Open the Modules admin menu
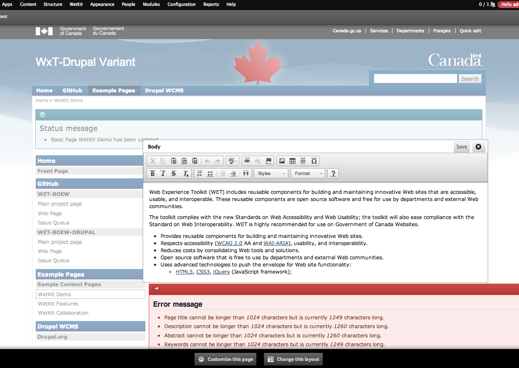The height and width of the screenshot is (368, 519). (x=151, y=4)
